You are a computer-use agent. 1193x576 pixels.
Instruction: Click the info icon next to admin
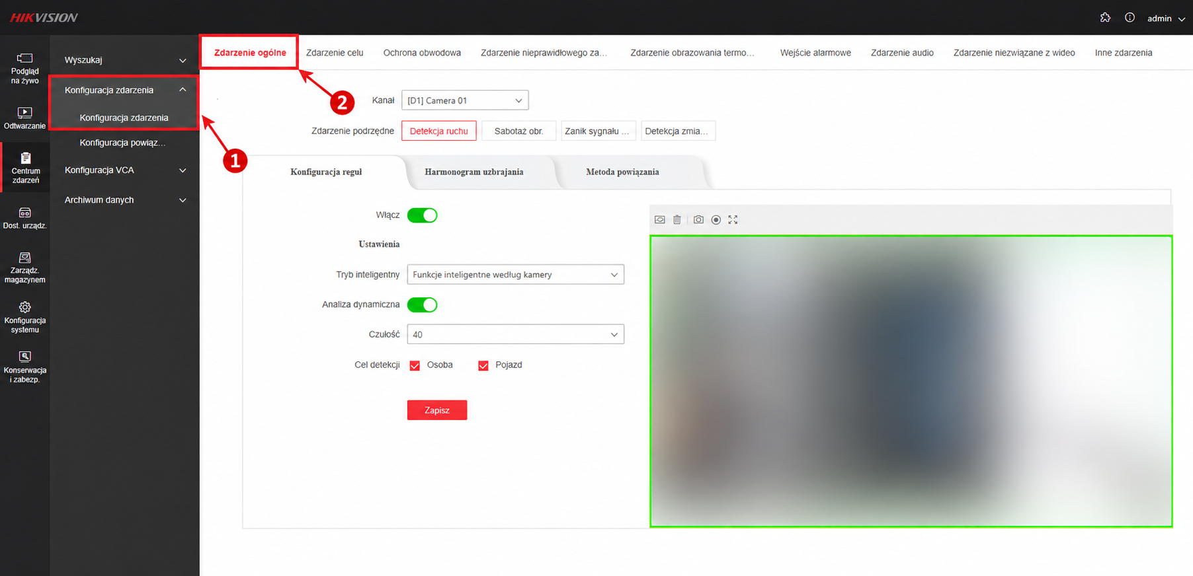[x=1130, y=18]
